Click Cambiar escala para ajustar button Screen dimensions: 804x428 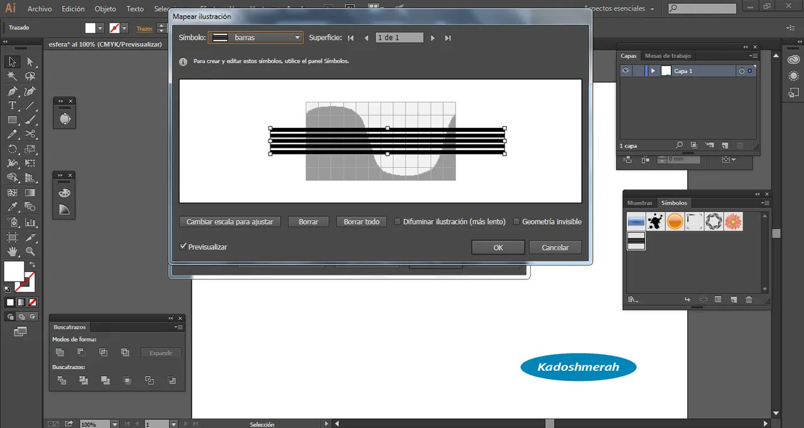[230, 222]
